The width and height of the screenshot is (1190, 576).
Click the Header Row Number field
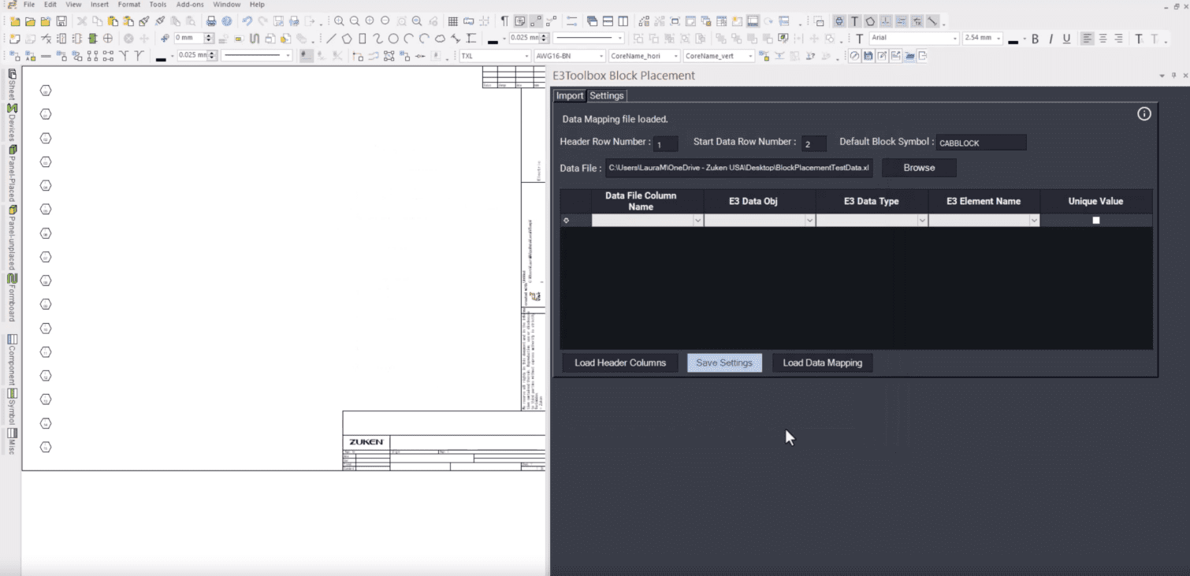(x=666, y=143)
